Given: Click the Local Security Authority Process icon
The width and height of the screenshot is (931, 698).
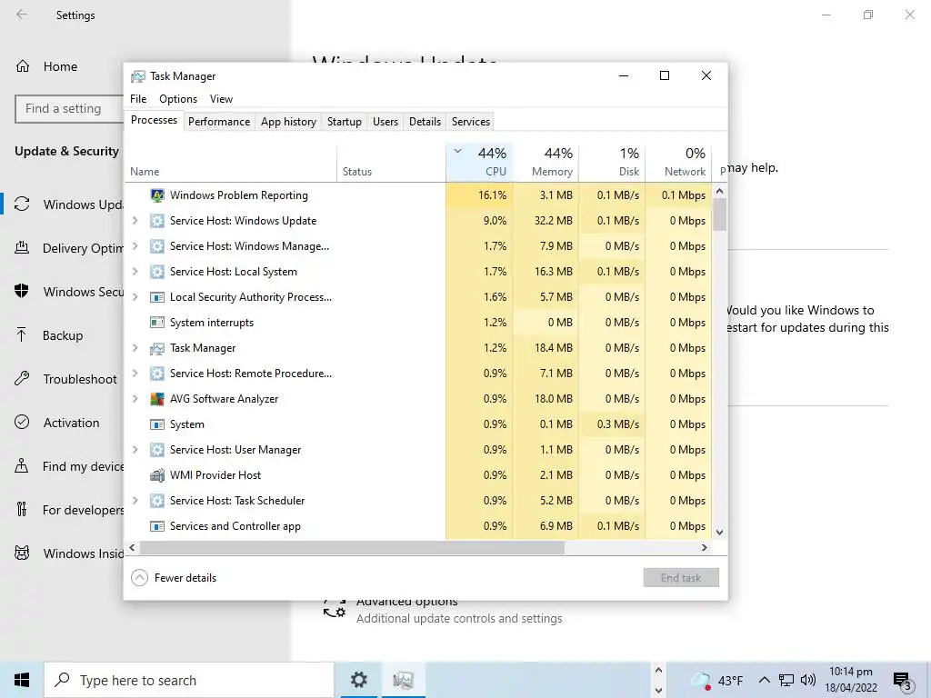Looking at the screenshot, I should pos(156,297).
